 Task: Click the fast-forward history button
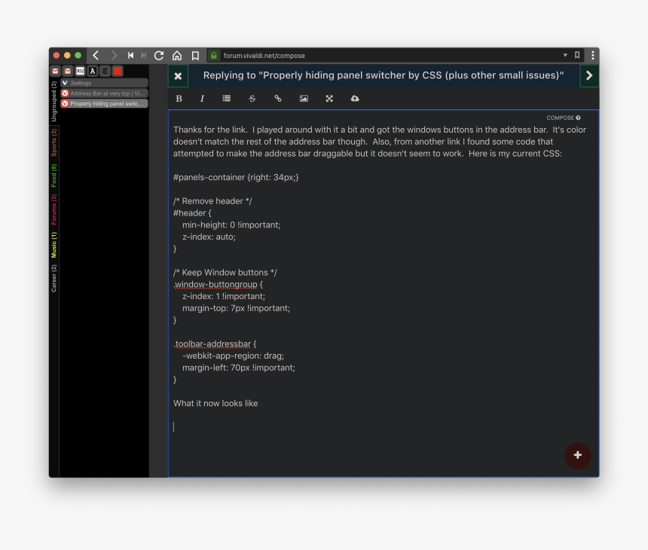point(143,55)
